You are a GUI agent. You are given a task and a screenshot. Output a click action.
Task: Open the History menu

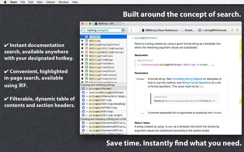(50, 2)
